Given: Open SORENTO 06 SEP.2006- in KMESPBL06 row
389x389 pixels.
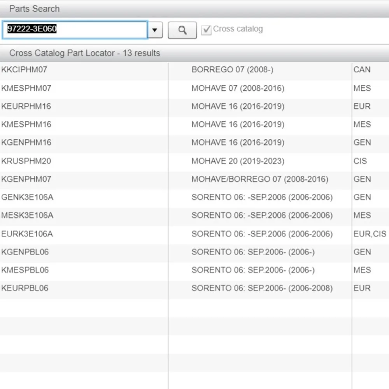Looking at the screenshot, I should (x=253, y=270).
